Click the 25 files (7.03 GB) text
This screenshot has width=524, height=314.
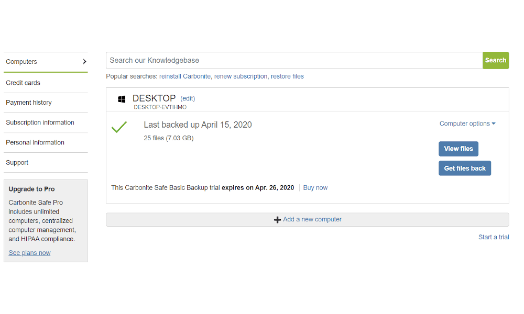click(x=168, y=138)
